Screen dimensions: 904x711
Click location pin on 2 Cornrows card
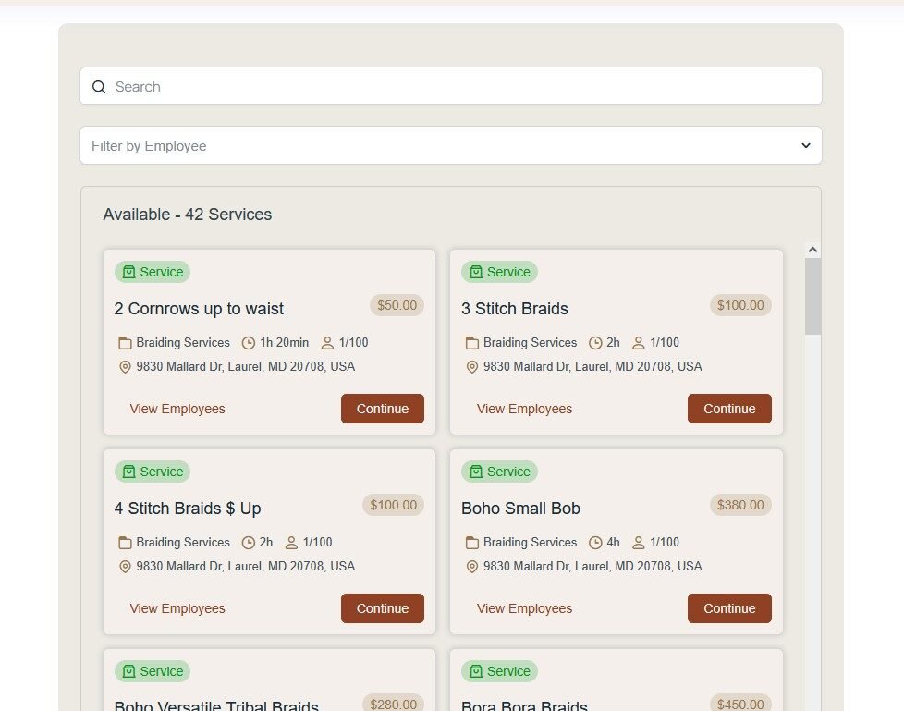tap(125, 367)
